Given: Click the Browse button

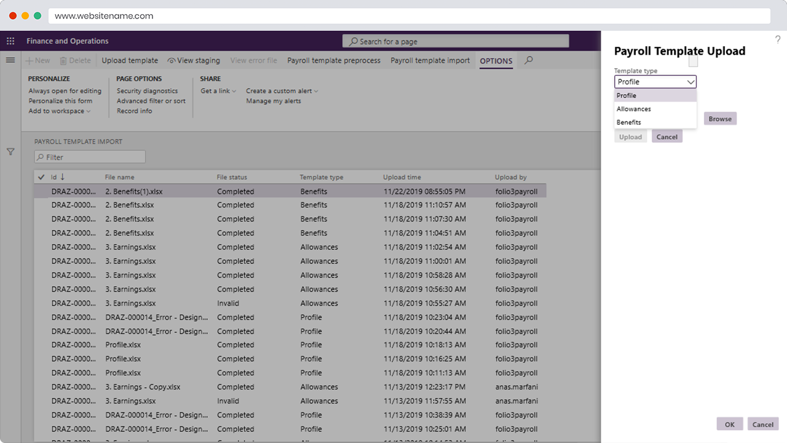Looking at the screenshot, I should (720, 119).
